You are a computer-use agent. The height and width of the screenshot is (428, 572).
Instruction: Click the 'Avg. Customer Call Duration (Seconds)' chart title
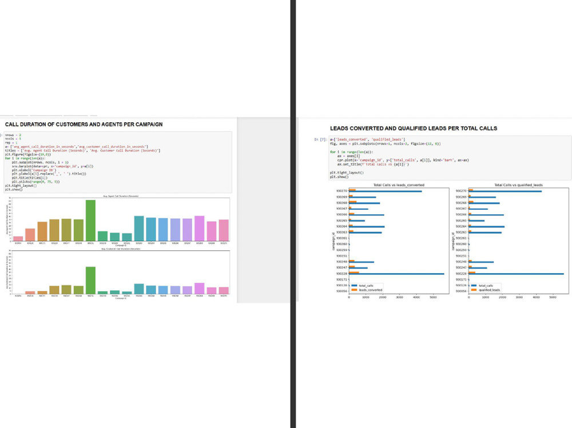(120, 249)
